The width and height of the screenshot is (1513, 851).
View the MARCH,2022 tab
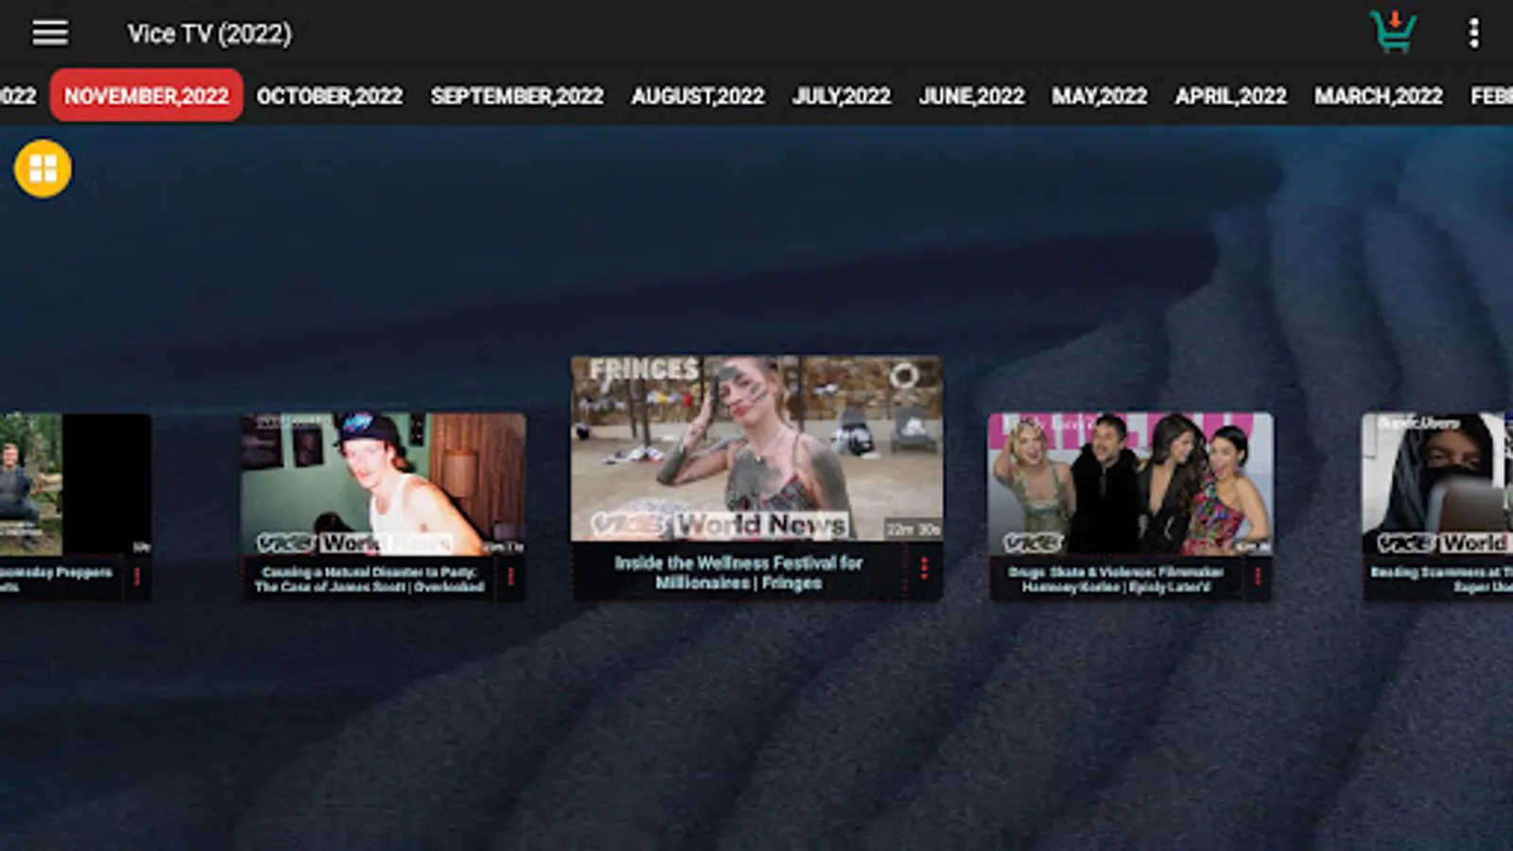tap(1378, 96)
